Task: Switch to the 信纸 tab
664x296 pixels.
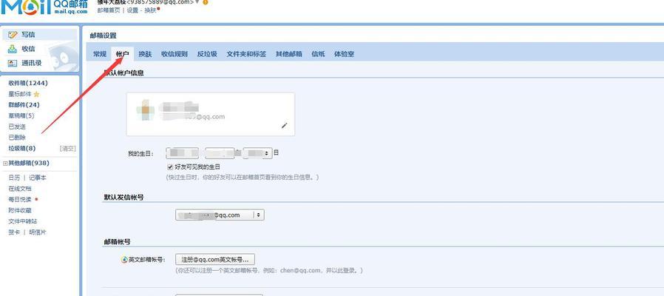Action: (318, 54)
